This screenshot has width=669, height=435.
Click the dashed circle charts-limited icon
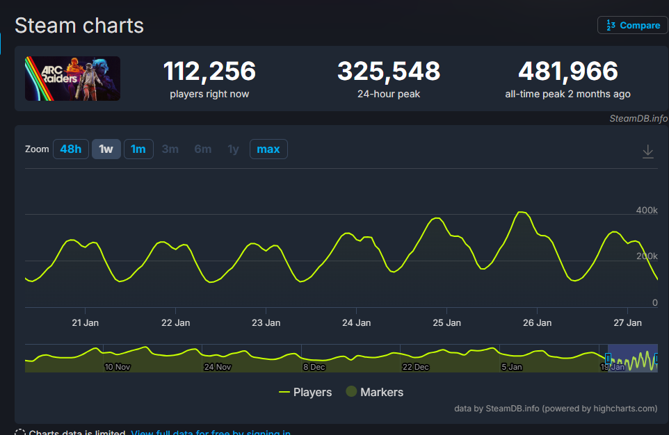(19, 433)
